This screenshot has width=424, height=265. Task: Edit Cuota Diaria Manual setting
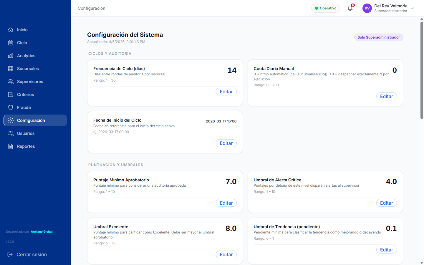point(387,96)
